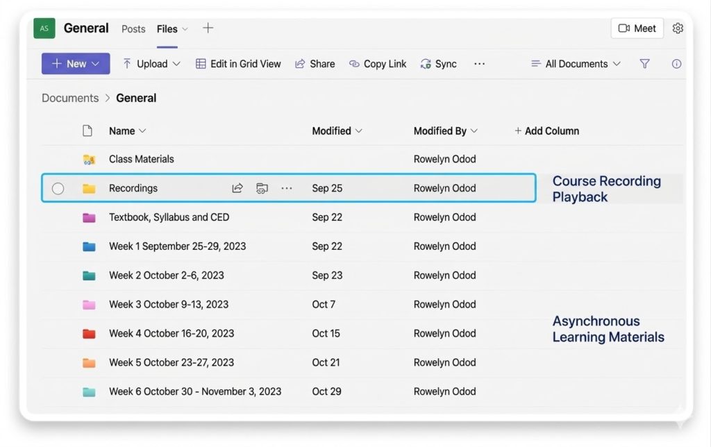Click the copy link icon on Recordings row

click(262, 188)
